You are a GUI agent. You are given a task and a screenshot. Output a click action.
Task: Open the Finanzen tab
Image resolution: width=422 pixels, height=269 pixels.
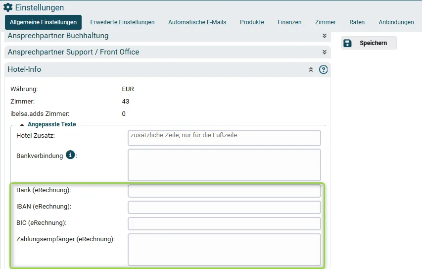click(x=289, y=22)
